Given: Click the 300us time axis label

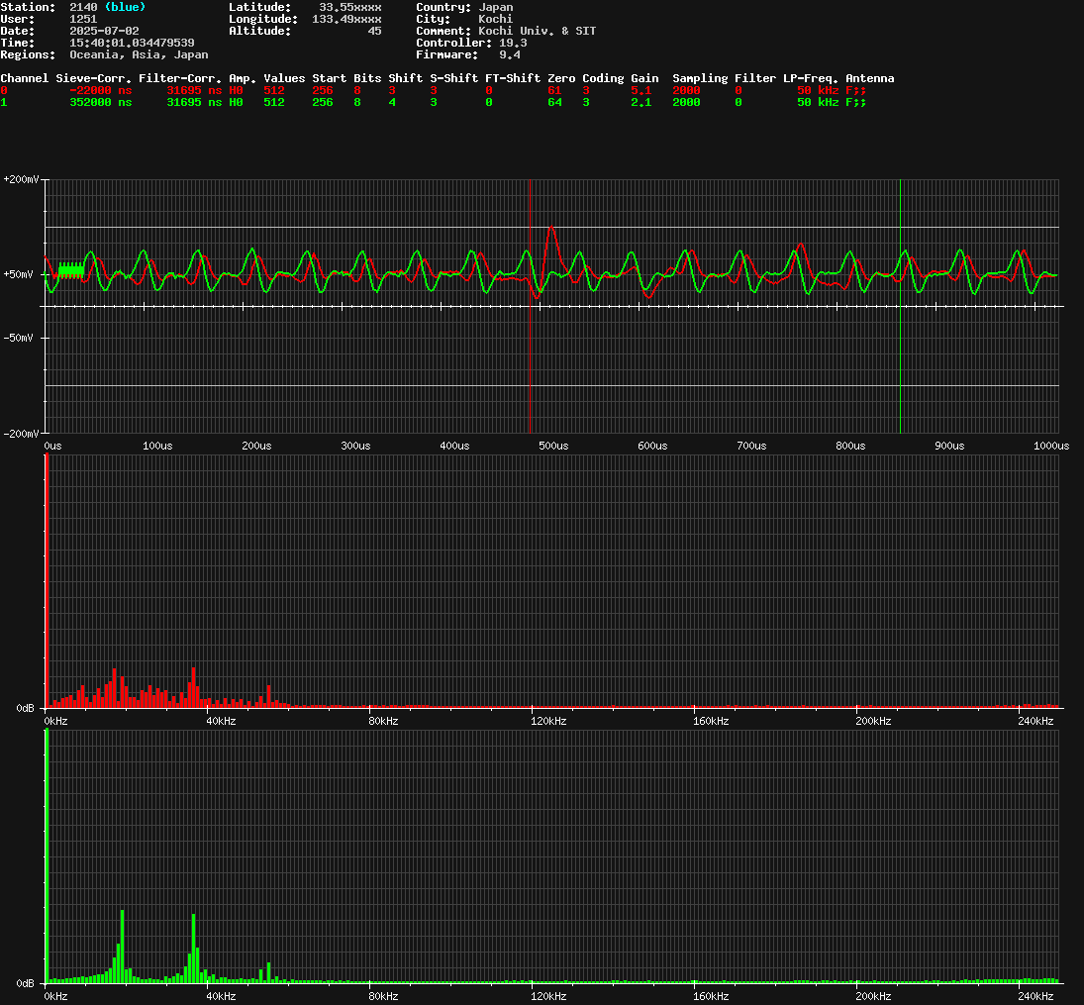Looking at the screenshot, I should (x=355, y=446).
